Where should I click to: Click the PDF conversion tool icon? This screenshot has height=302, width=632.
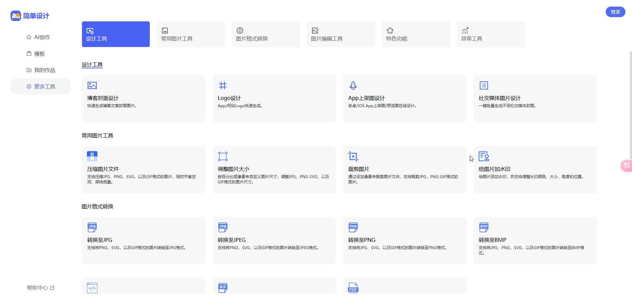pos(353,288)
